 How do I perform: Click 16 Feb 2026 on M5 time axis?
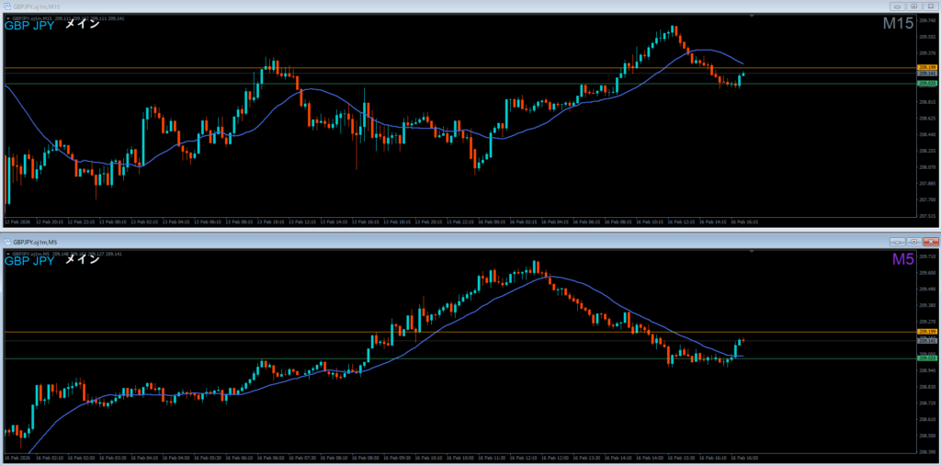17,457
